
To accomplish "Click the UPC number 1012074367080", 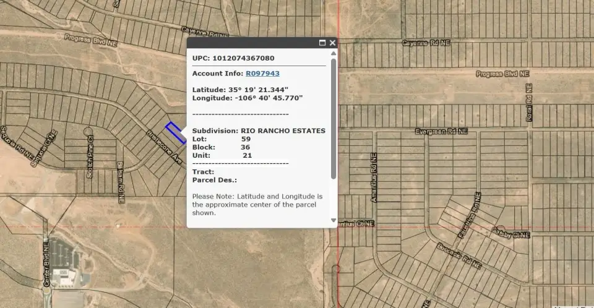I will (x=243, y=58).
